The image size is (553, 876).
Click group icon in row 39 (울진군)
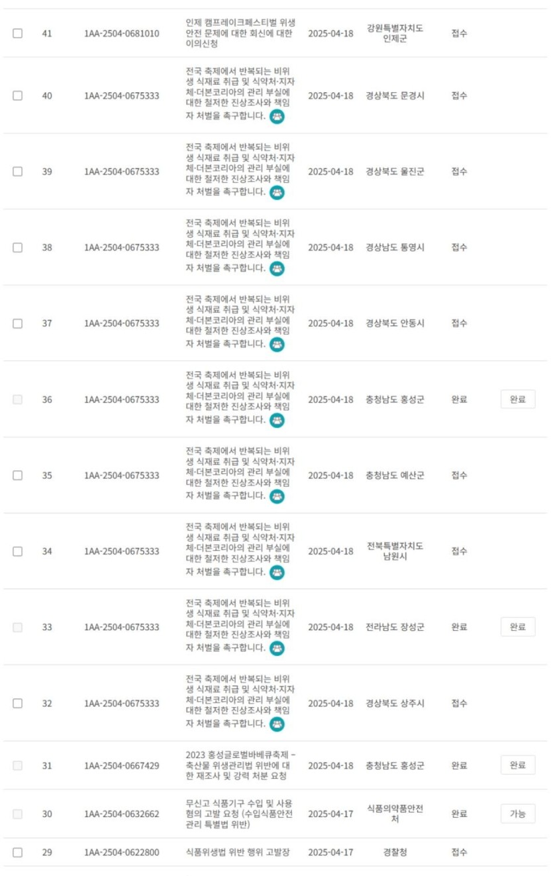277,193
